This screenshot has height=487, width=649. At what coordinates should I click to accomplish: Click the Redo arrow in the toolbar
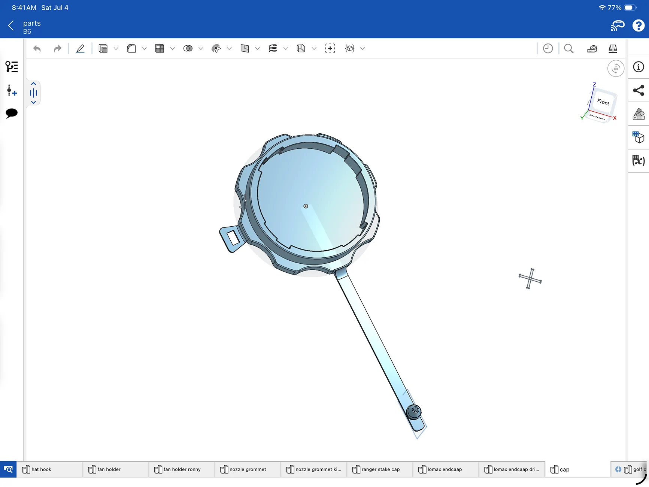(57, 49)
